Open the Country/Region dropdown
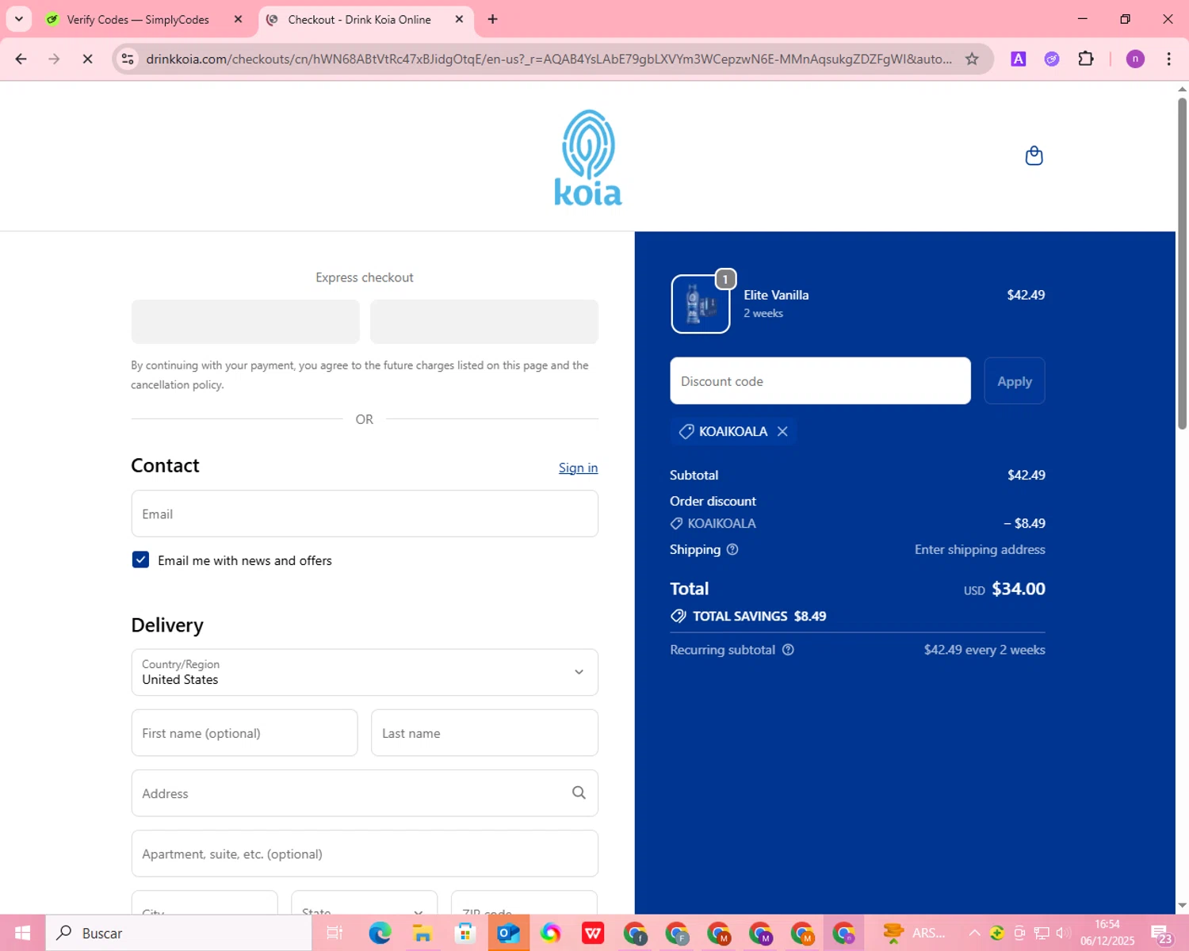This screenshot has height=951, width=1189. pos(365,672)
